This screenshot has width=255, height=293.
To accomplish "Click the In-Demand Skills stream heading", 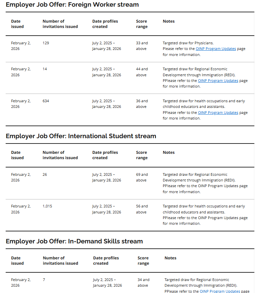I will tap(74, 241).
